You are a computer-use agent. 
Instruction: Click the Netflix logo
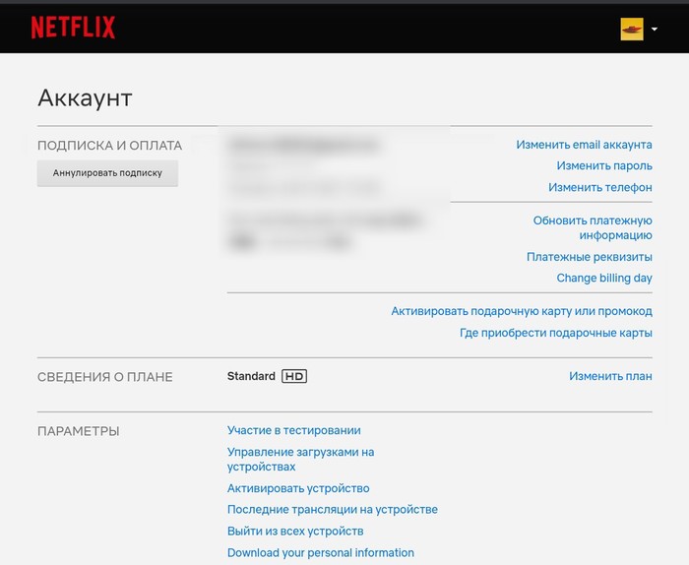click(73, 28)
